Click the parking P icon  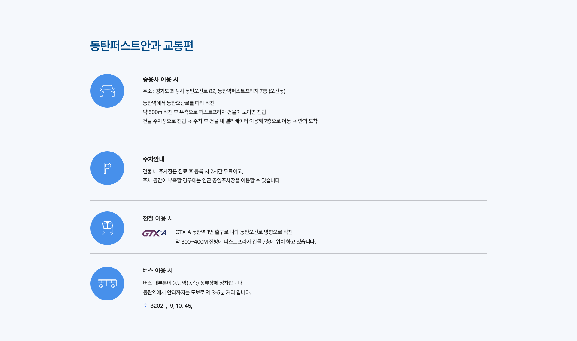click(x=107, y=168)
